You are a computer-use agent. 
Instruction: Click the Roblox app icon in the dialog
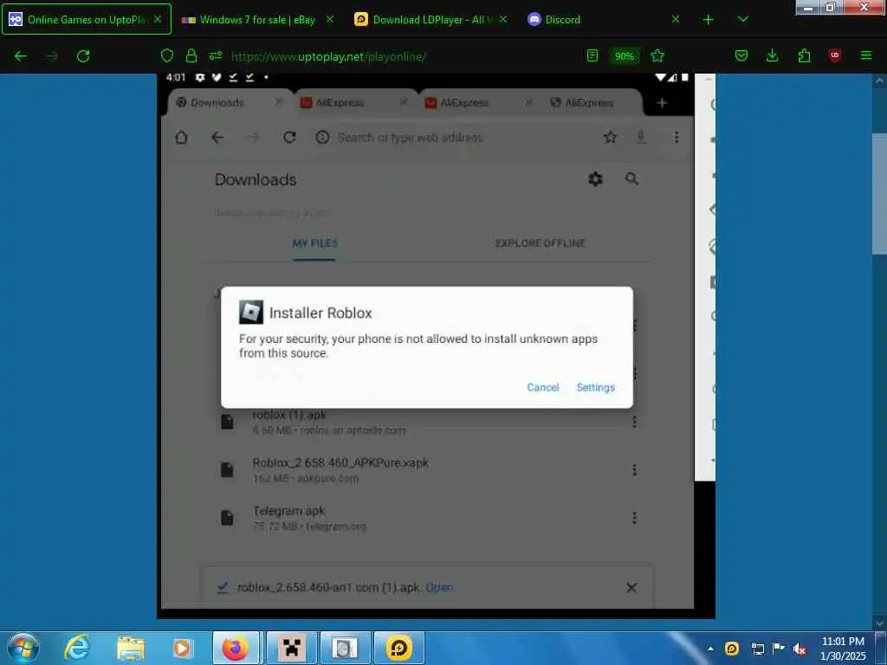coord(250,312)
